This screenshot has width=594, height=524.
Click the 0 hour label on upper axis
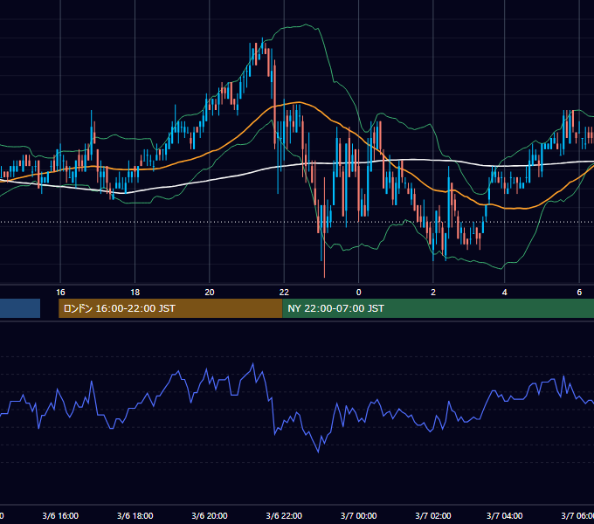[x=359, y=293]
